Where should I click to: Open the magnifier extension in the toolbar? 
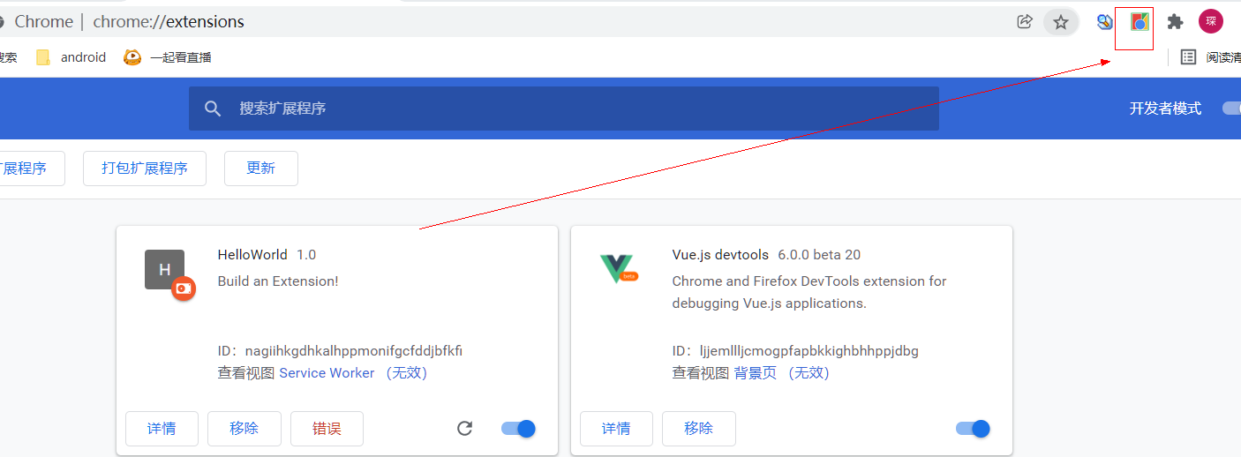coord(1104,22)
